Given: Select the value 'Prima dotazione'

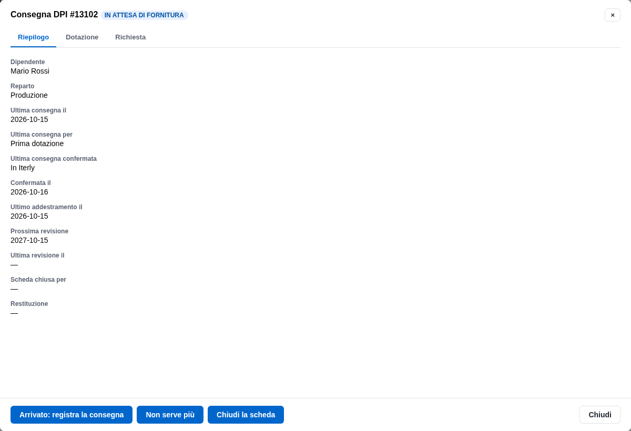Looking at the screenshot, I should [x=37, y=143].
